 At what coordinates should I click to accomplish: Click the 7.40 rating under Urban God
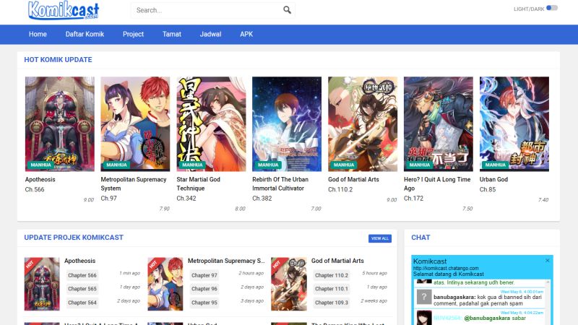[x=543, y=200]
